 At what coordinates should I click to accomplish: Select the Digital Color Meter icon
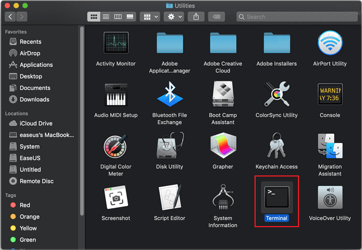[116, 146]
